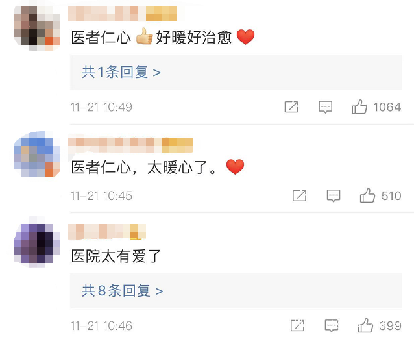Like the 医院太有爱了 comment
This screenshot has height=337, width=414.
[x=366, y=325]
